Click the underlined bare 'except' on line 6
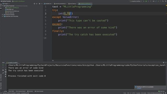The width and height of the screenshot is (167, 94). coord(57,24)
